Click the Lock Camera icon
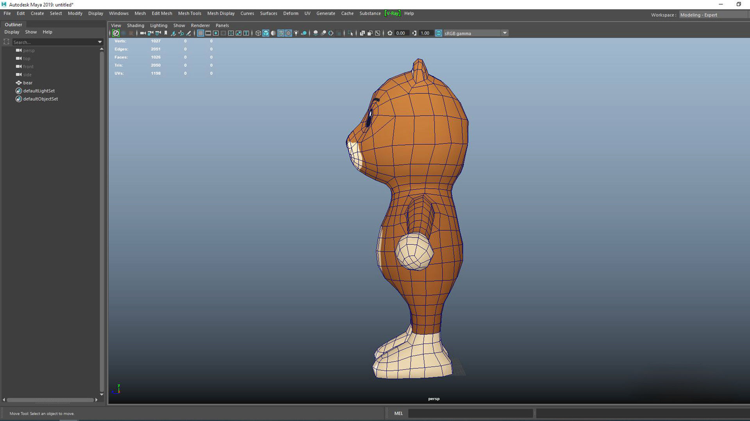The height and width of the screenshot is (421, 750). click(x=150, y=33)
